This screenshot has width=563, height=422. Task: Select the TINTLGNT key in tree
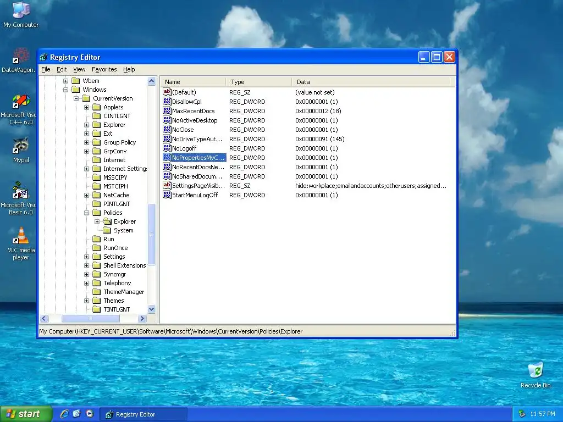[x=117, y=309]
